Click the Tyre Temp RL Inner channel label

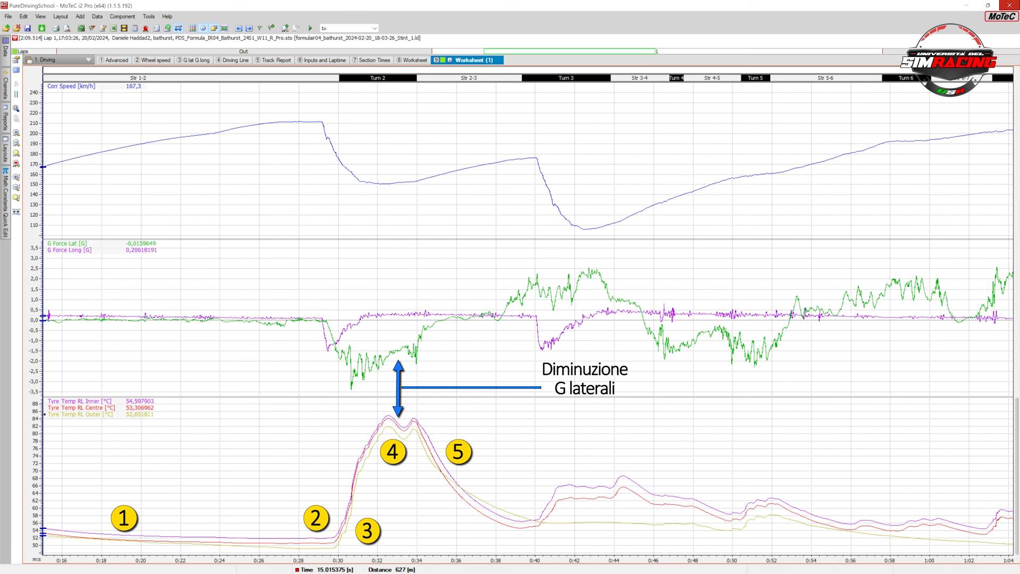coord(79,402)
